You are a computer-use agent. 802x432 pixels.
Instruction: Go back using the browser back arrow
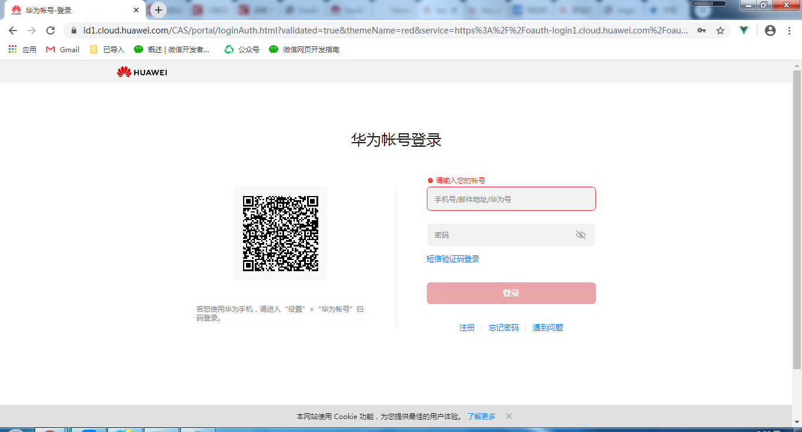pos(13,31)
